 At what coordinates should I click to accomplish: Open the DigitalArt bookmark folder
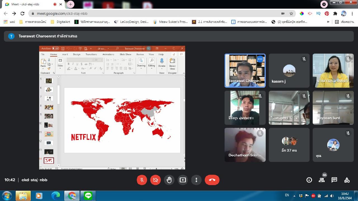point(60,22)
